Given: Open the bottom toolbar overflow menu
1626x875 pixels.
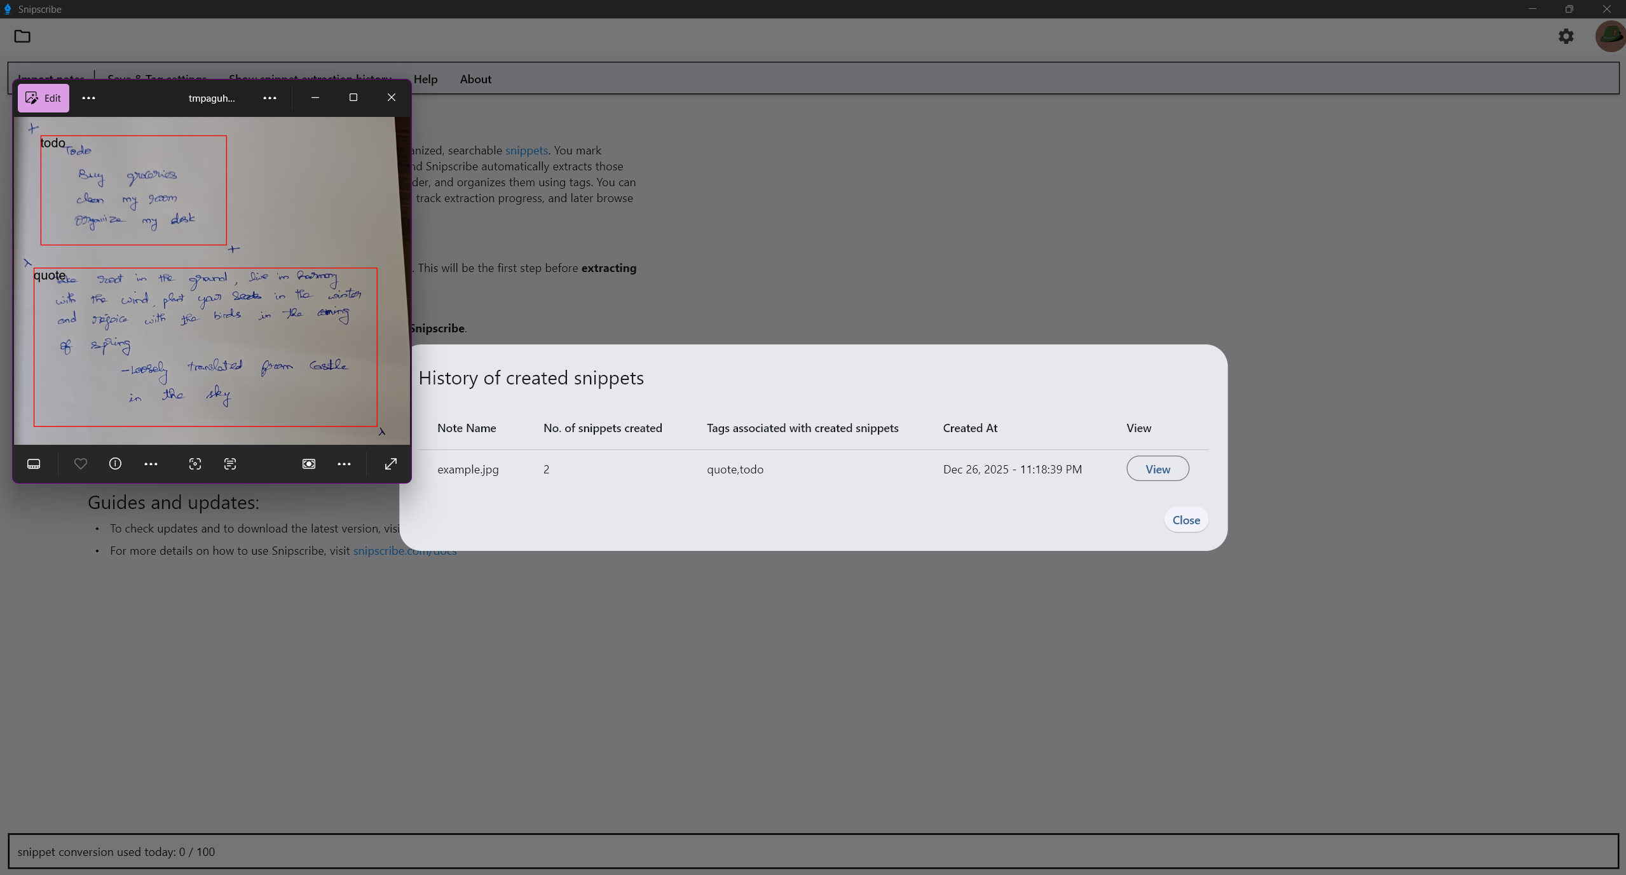Looking at the screenshot, I should pos(344,464).
